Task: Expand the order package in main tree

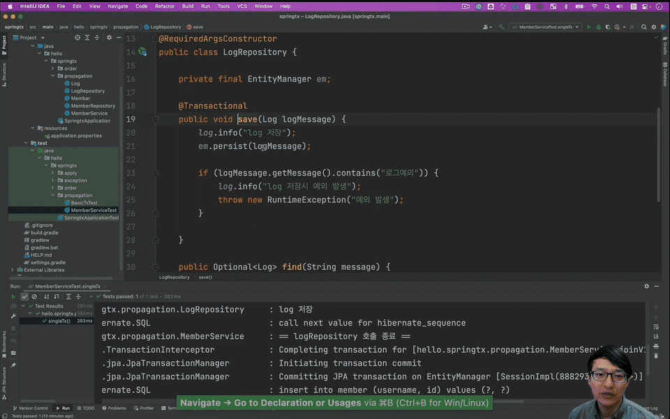Action: pyautogui.click(x=52, y=68)
